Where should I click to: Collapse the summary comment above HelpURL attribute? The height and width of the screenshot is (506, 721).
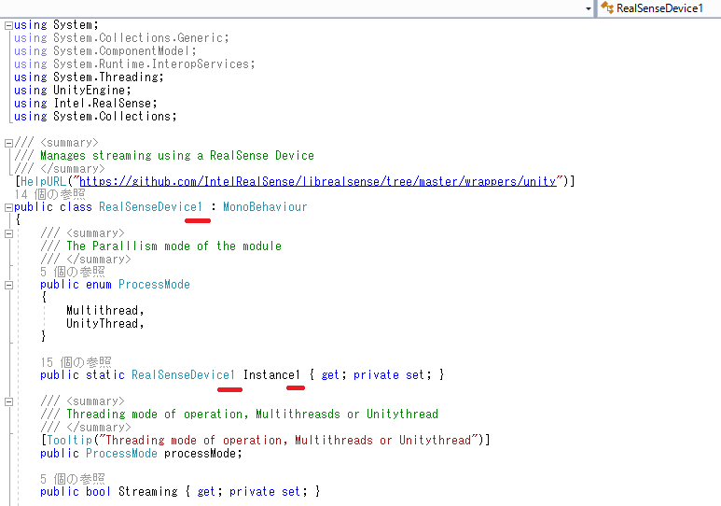tap(8, 143)
